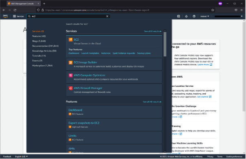Open a new browser tab with plus
Viewport: 246px width, 159px height.
pos(44,4)
